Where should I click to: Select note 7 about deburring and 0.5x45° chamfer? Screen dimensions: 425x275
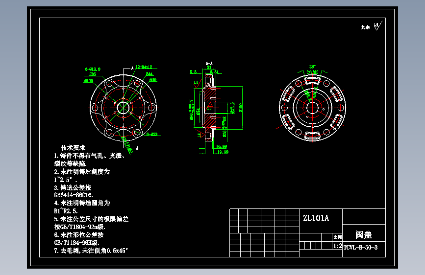click(91, 251)
